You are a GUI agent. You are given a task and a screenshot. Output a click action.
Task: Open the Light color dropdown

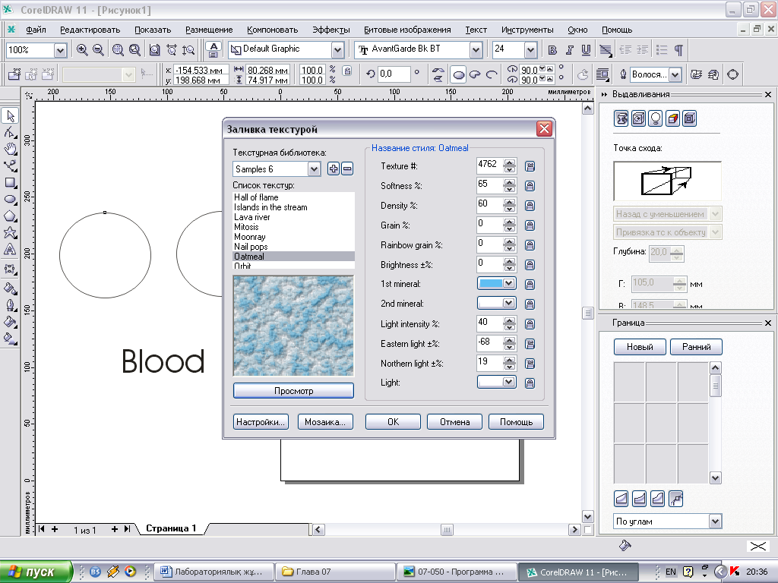point(508,382)
